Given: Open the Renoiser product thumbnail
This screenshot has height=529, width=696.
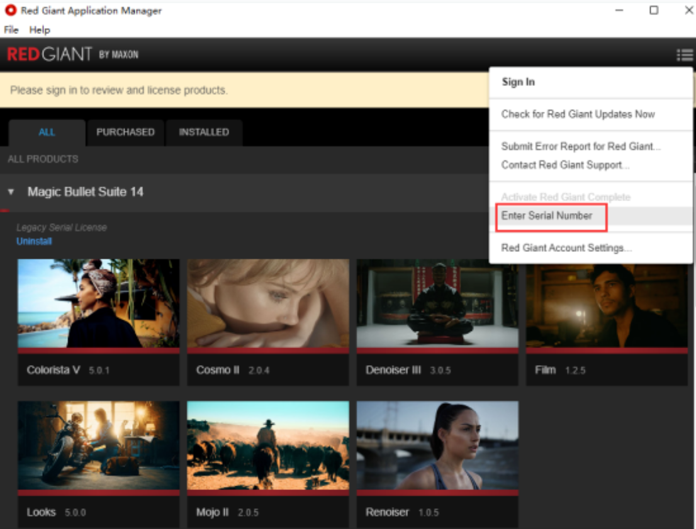Looking at the screenshot, I should tap(437, 445).
